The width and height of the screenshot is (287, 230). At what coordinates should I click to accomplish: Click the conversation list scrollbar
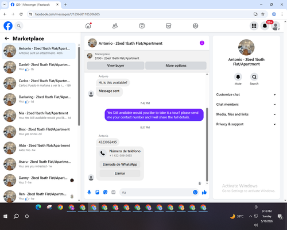coord(79,86)
